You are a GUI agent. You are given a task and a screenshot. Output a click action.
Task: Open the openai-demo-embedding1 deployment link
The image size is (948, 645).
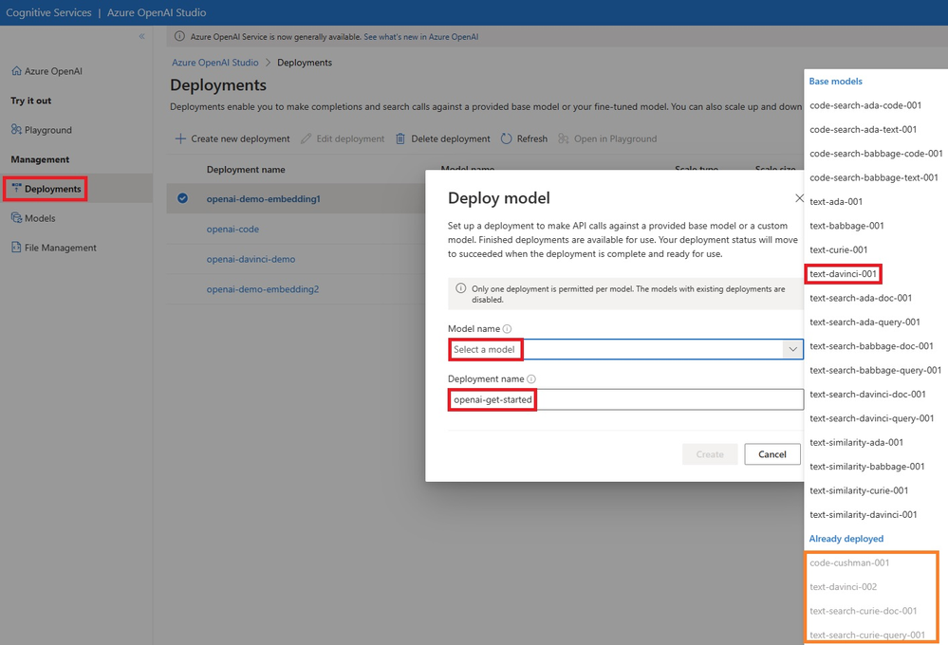[x=264, y=198]
